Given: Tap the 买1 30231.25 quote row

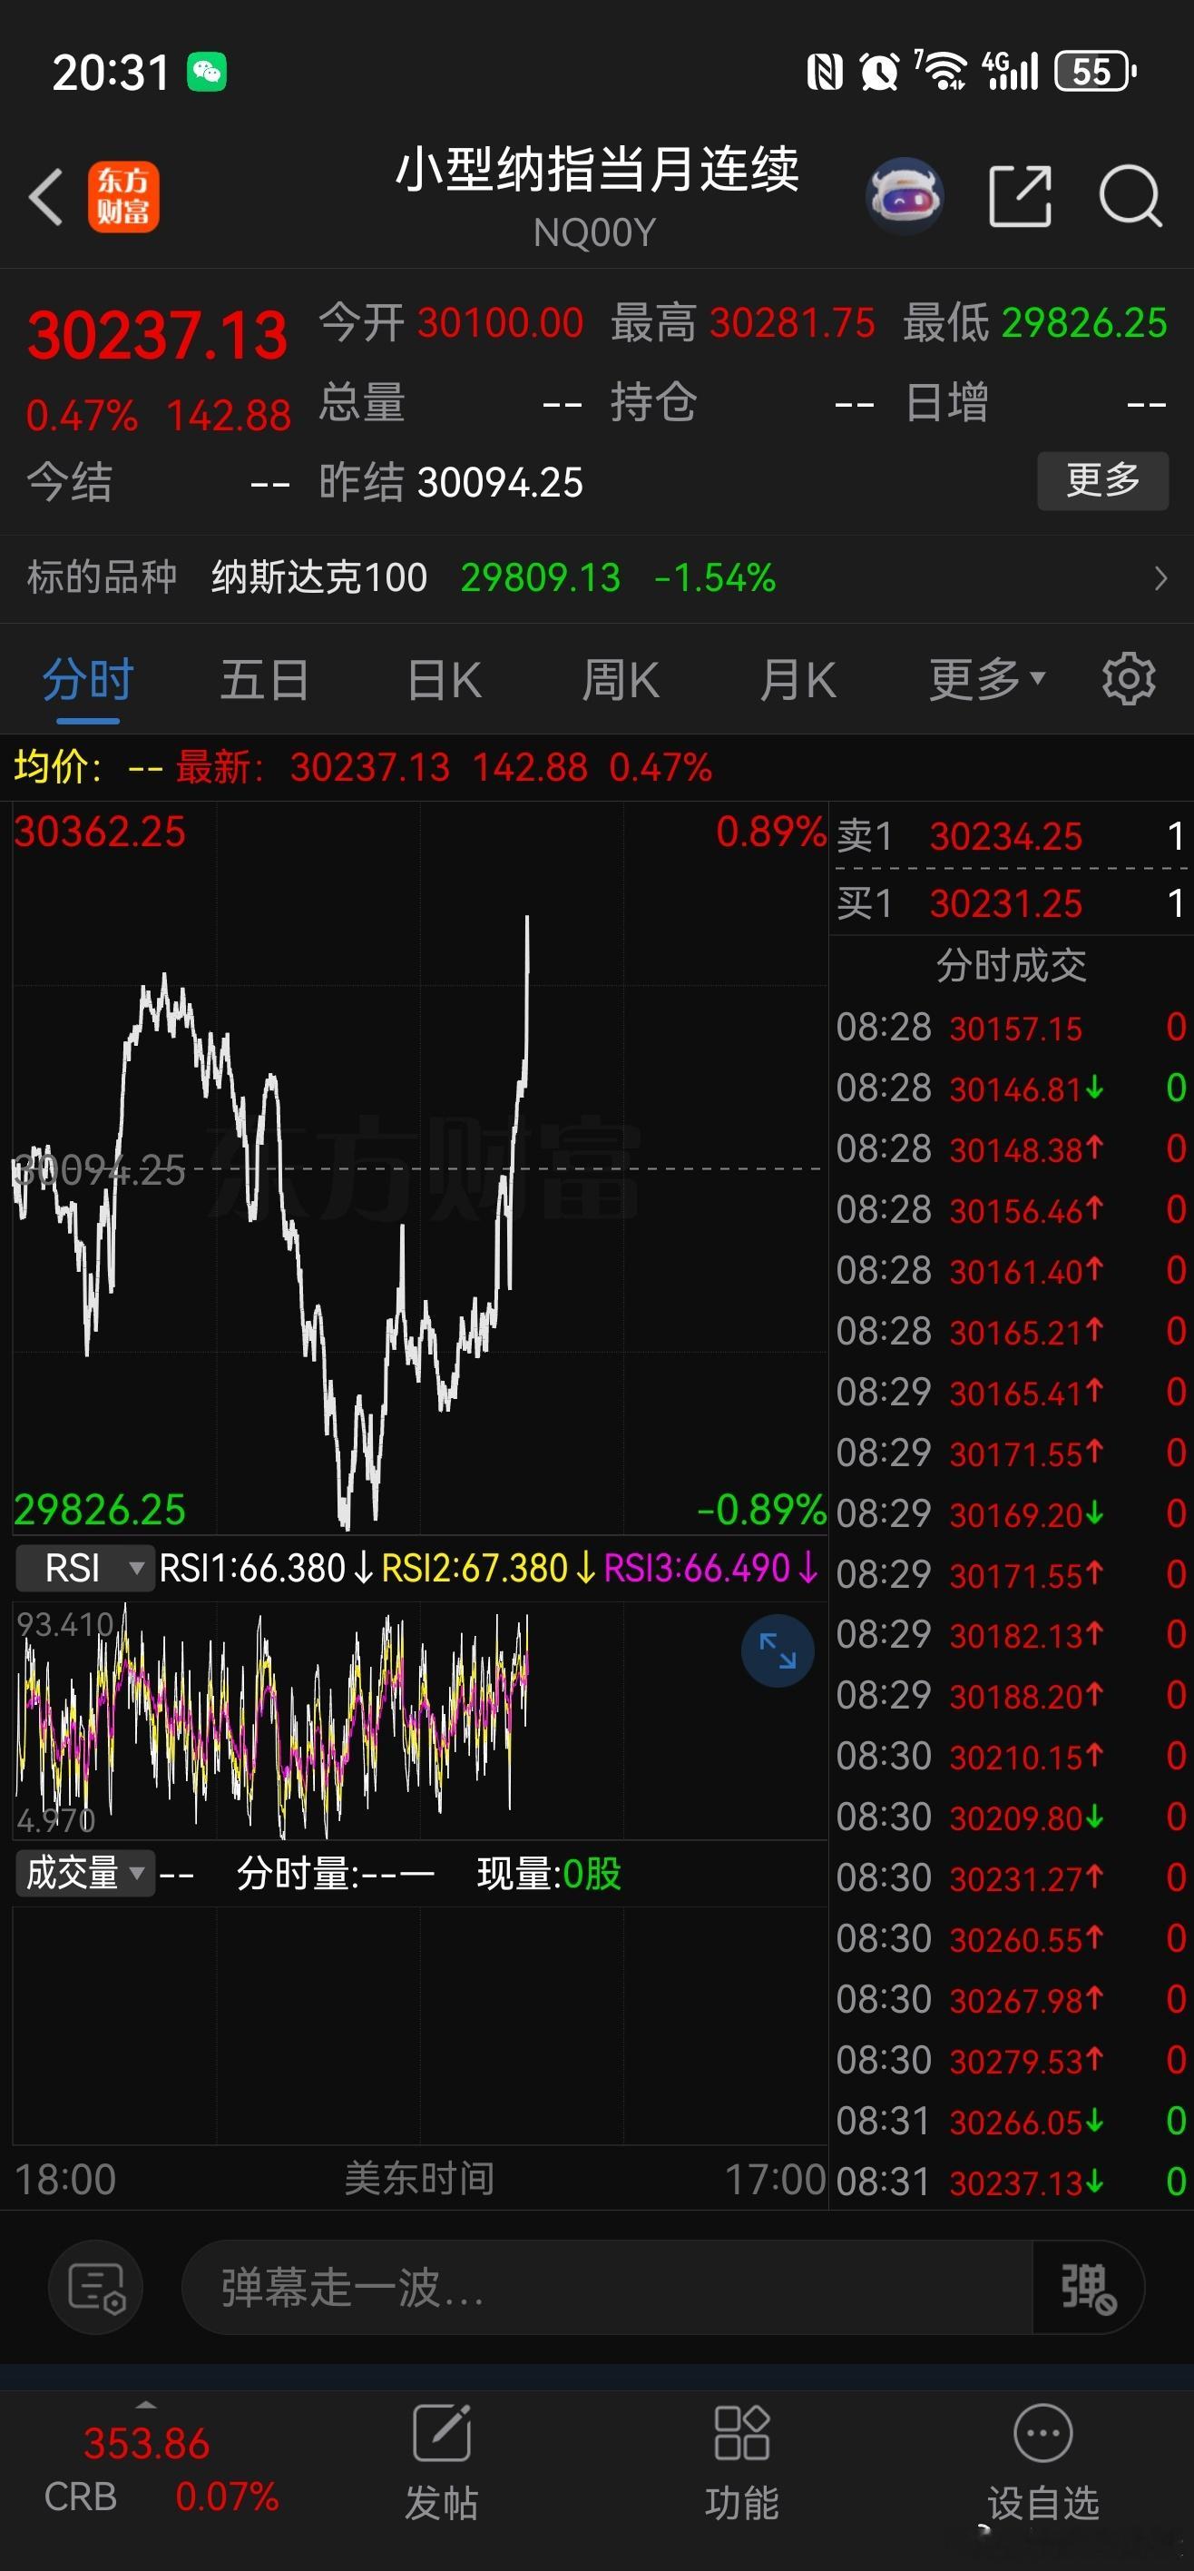Looking at the screenshot, I should [1010, 903].
